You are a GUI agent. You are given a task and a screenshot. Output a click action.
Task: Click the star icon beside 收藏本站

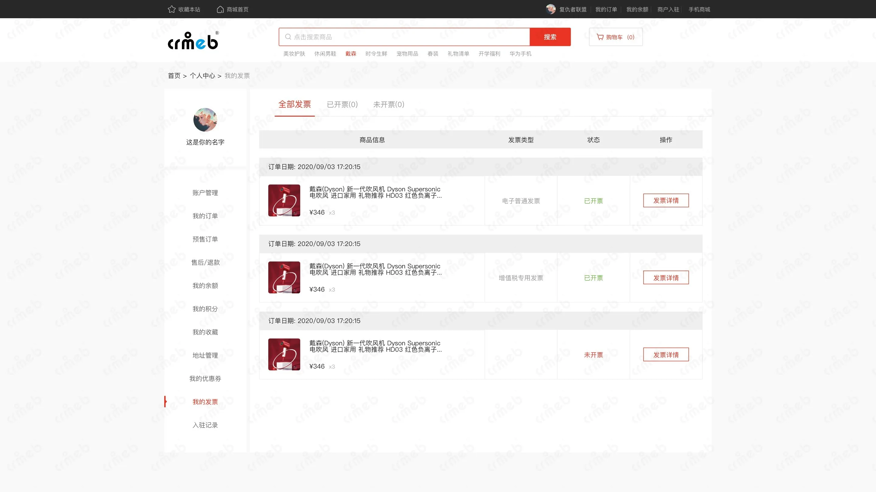pyautogui.click(x=172, y=9)
